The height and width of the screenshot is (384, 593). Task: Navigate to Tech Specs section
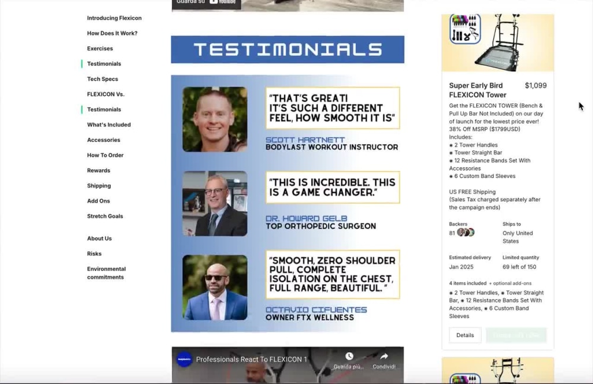tap(103, 79)
